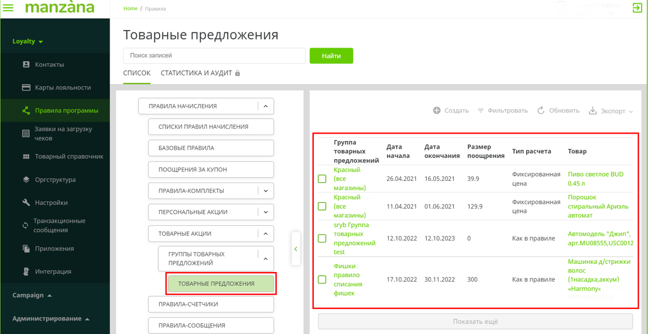This screenshot has width=648, height=334.
Task: Open Товарный справочник in sidebar
Action: (69, 157)
